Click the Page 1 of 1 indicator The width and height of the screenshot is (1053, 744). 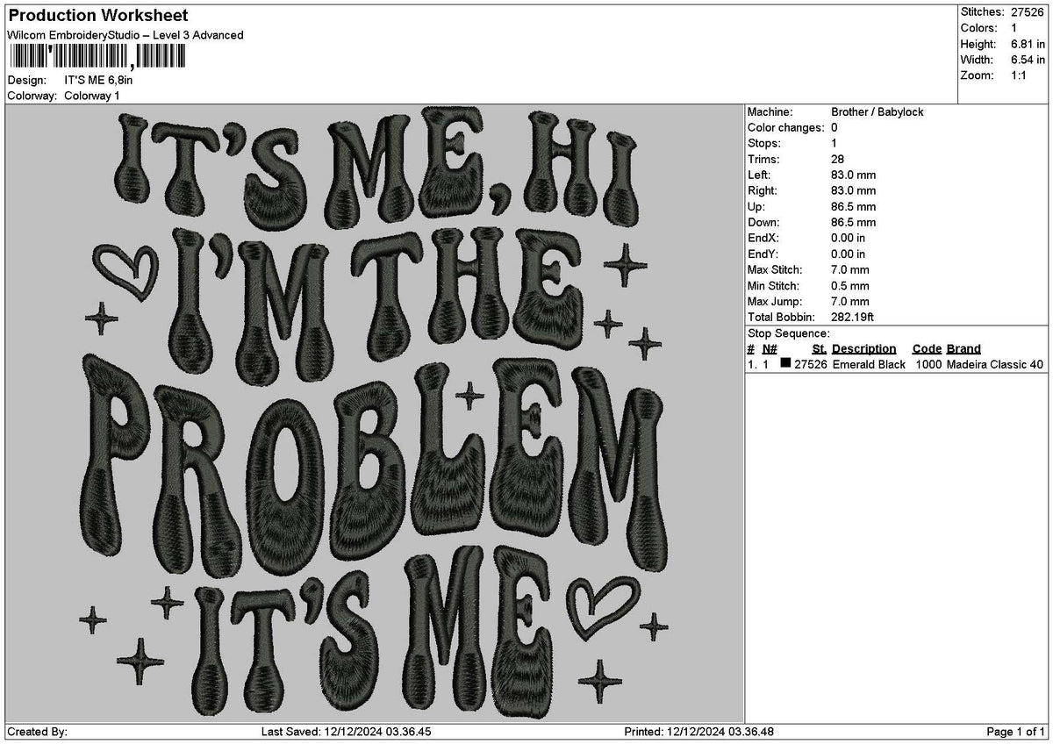1016,732
